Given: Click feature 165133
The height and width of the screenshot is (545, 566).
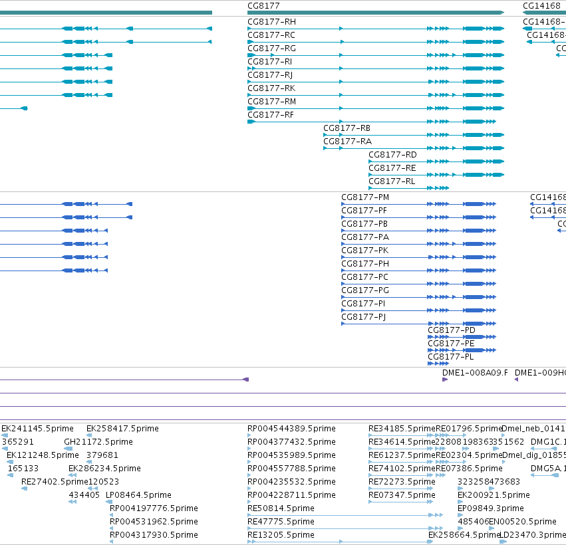Looking at the screenshot, I should pos(23,469).
